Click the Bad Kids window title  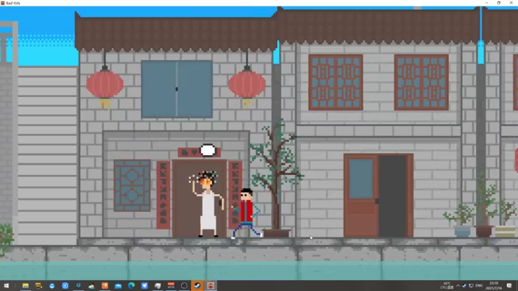(13, 3)
